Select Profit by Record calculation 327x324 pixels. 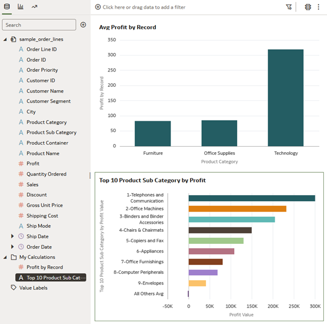45,267
